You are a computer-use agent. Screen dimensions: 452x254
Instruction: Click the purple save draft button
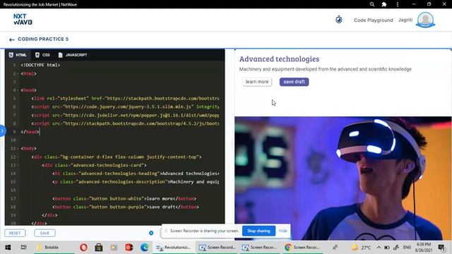tap(294, 82)
